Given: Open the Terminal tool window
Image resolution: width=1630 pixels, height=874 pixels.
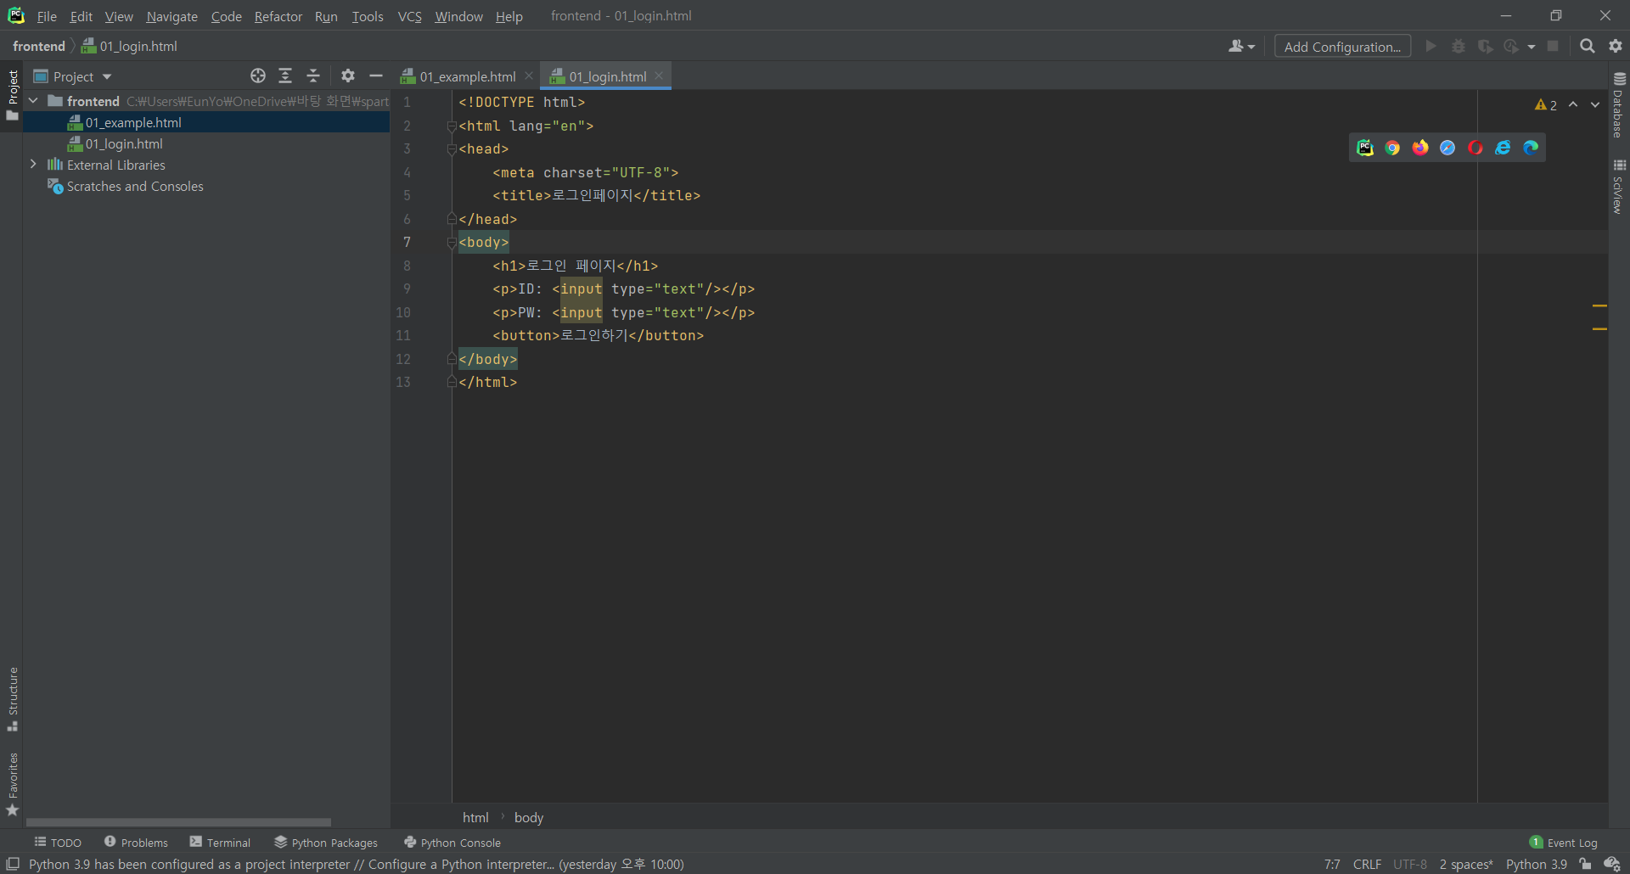Looking at the screenshot, I should [220, 843].
